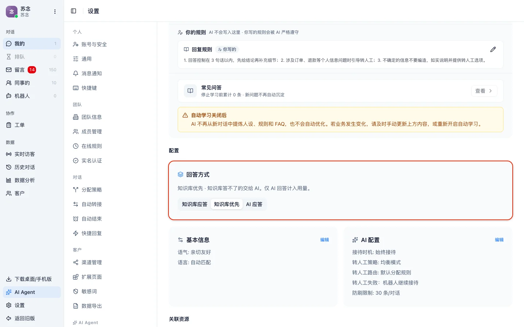Click the 留言 envelope icon
The height and width of the screenshot is (327, 524).
click(9, 70)
